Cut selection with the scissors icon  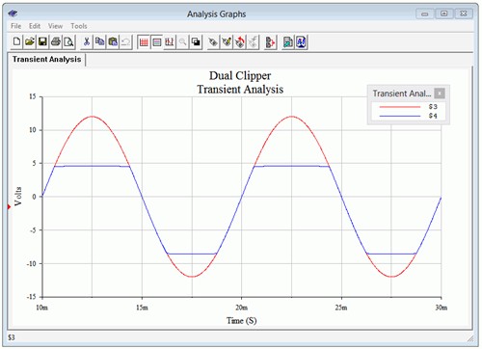click(87, 41)
